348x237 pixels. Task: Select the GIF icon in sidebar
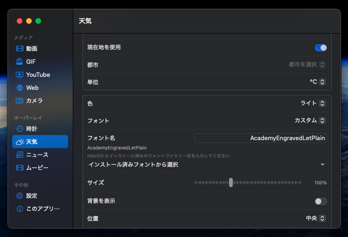pyautogui.click(x=20, y=61)
